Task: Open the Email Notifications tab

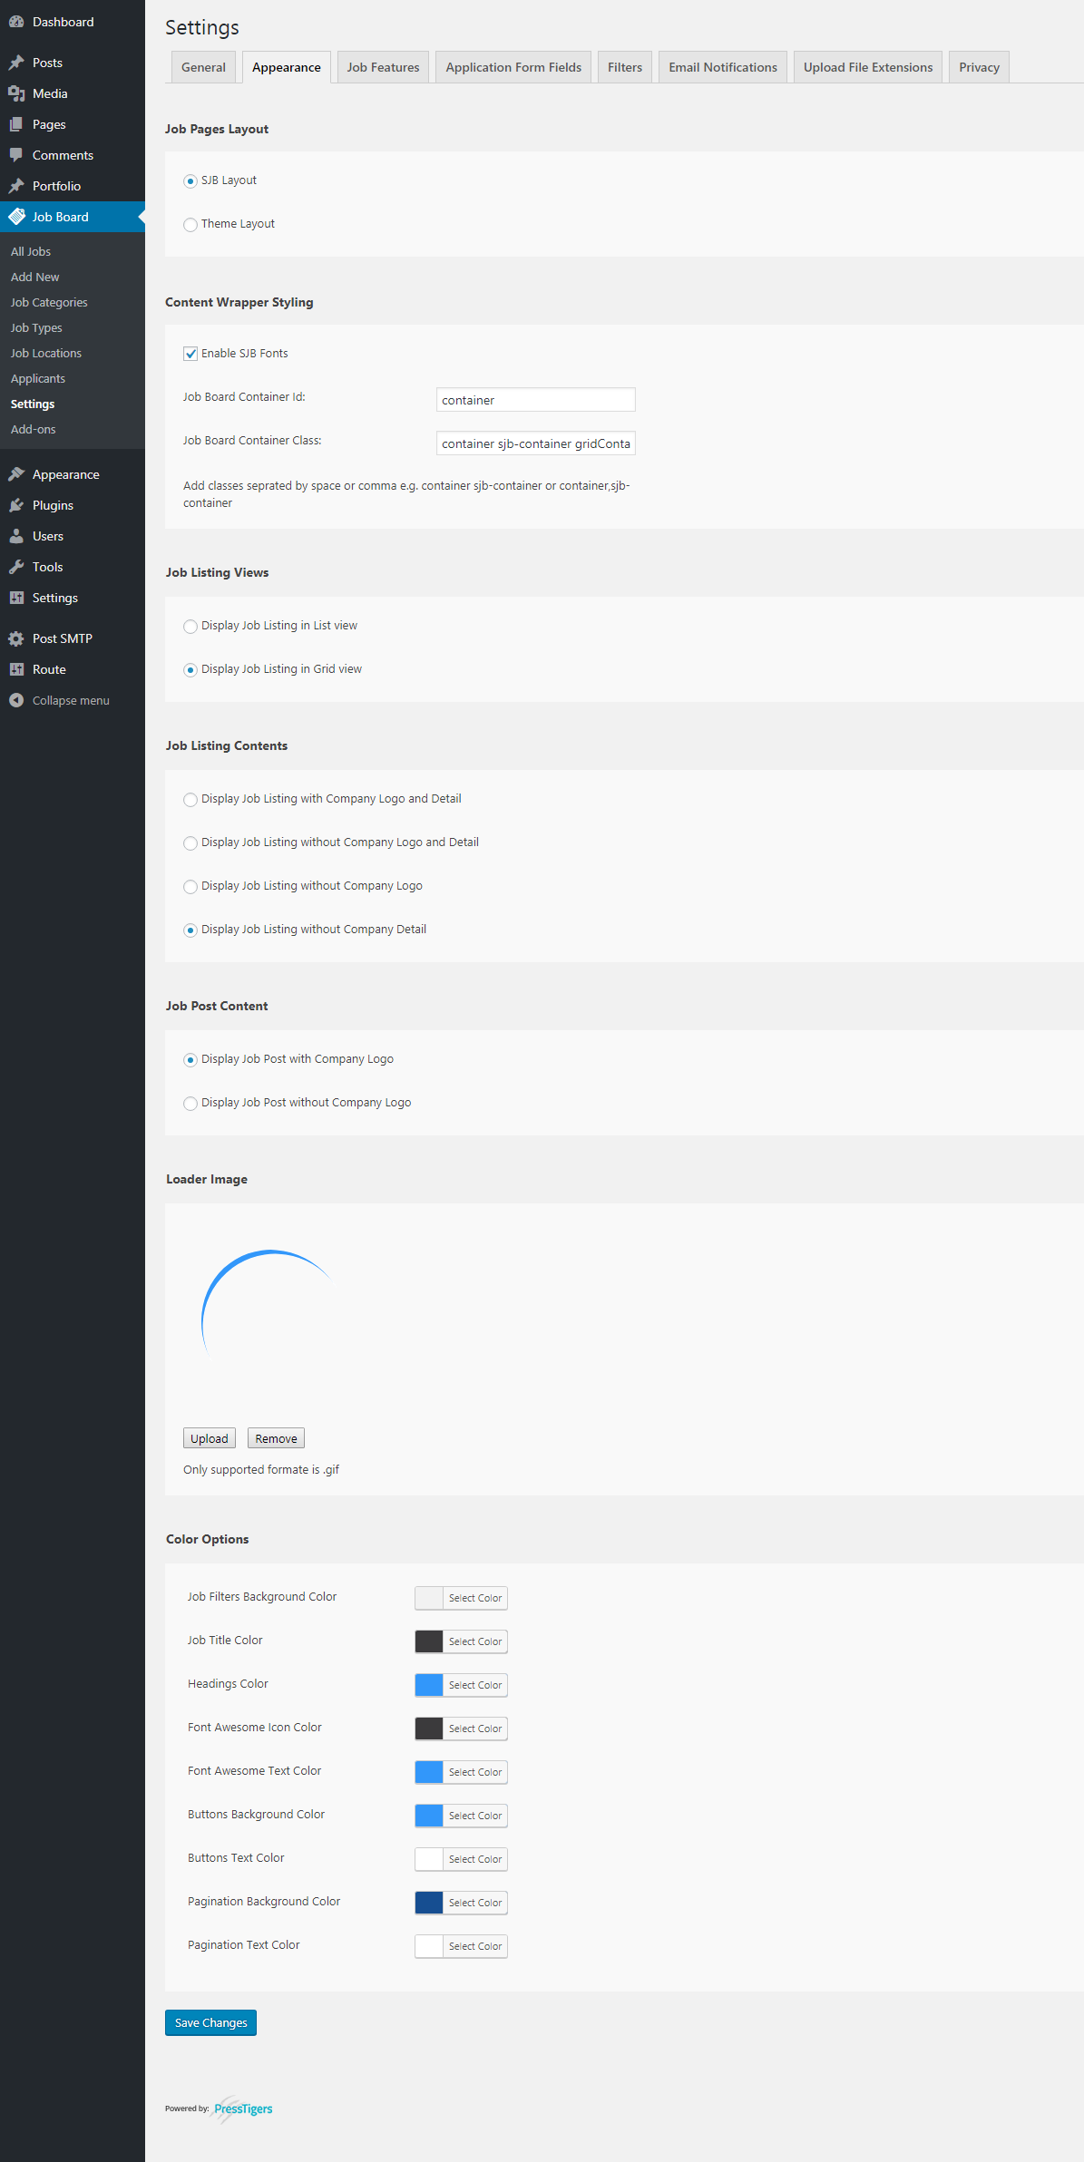Action: 722,67
